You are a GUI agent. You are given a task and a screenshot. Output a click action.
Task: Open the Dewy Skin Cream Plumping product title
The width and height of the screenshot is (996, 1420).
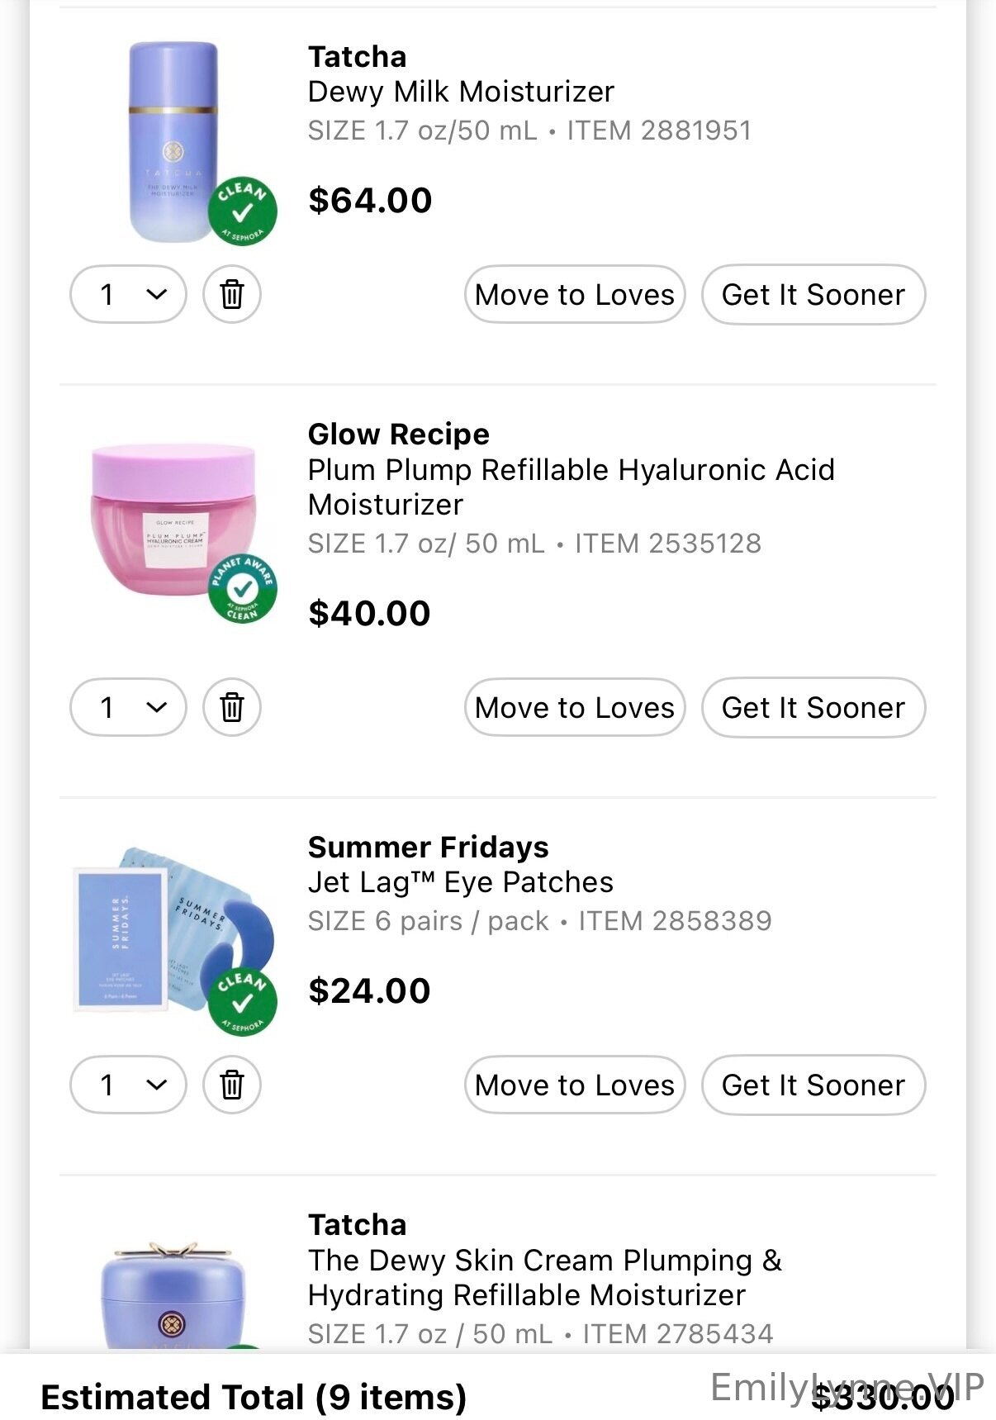[544, 1277]
